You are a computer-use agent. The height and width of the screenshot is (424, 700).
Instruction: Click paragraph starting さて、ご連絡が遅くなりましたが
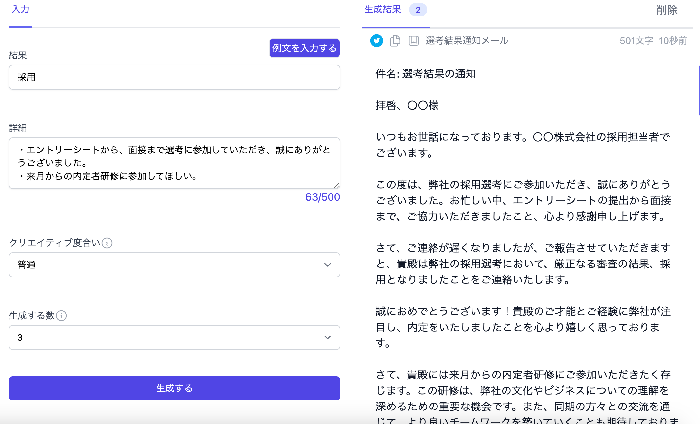click(x=523, y=264)
